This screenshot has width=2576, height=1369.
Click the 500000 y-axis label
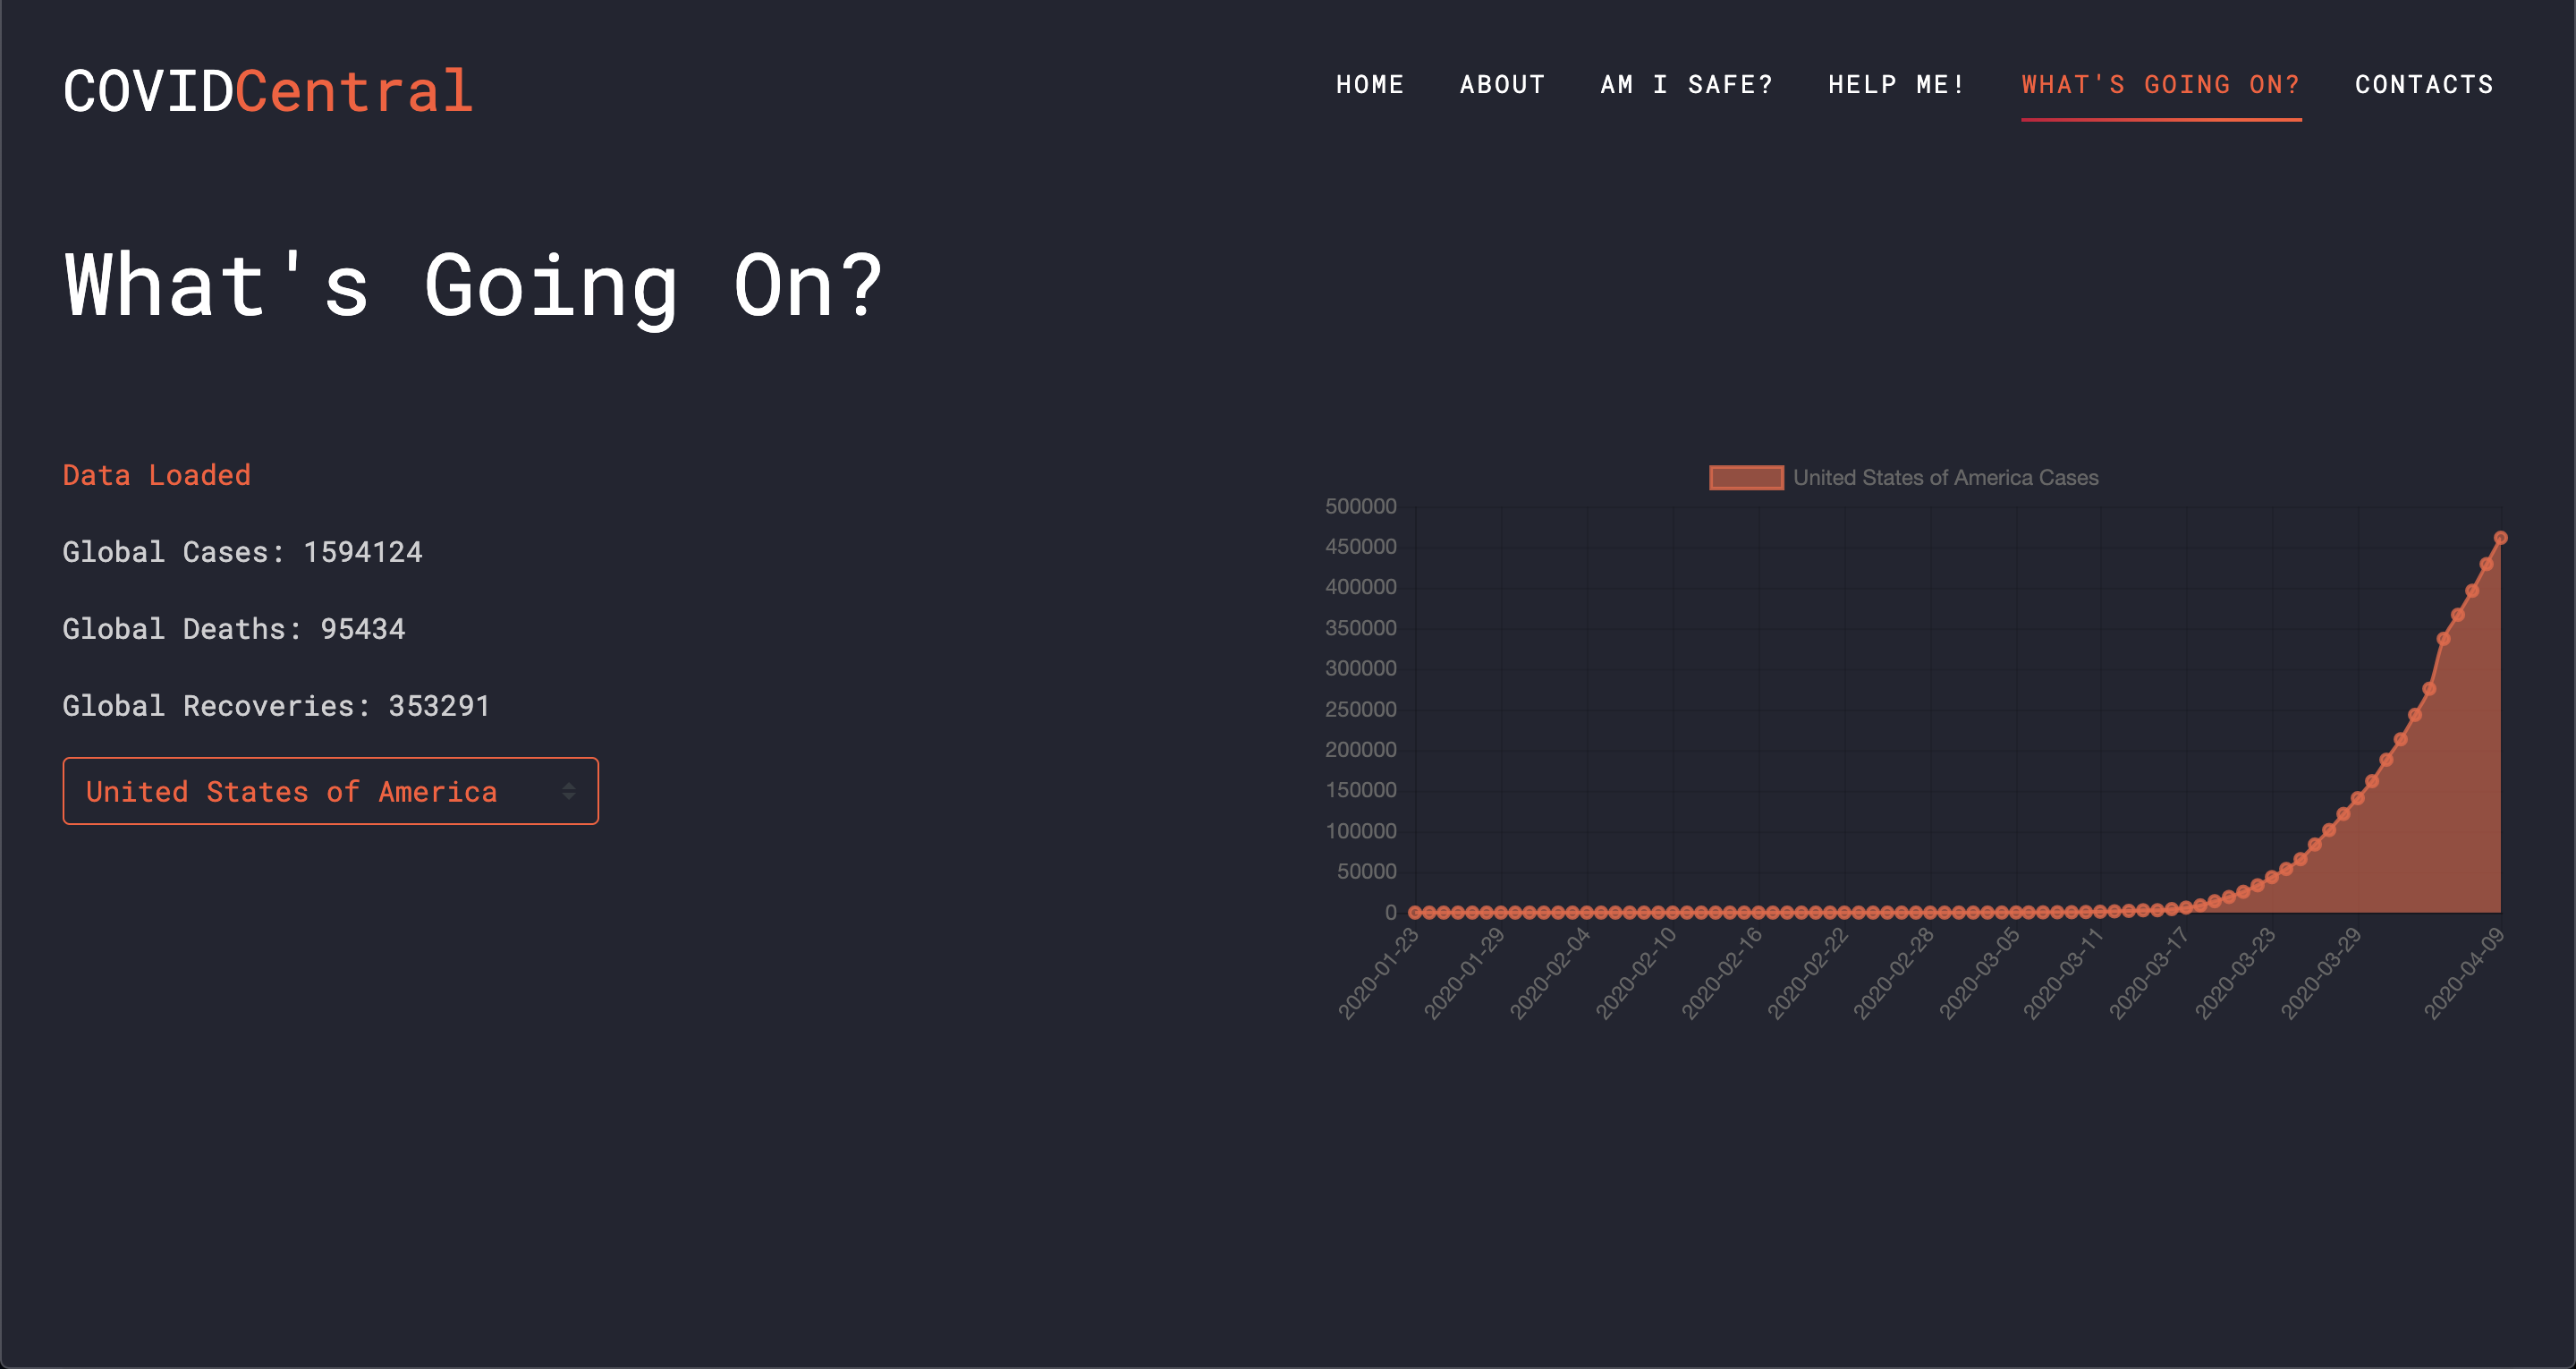click(x=1360, y=506)
